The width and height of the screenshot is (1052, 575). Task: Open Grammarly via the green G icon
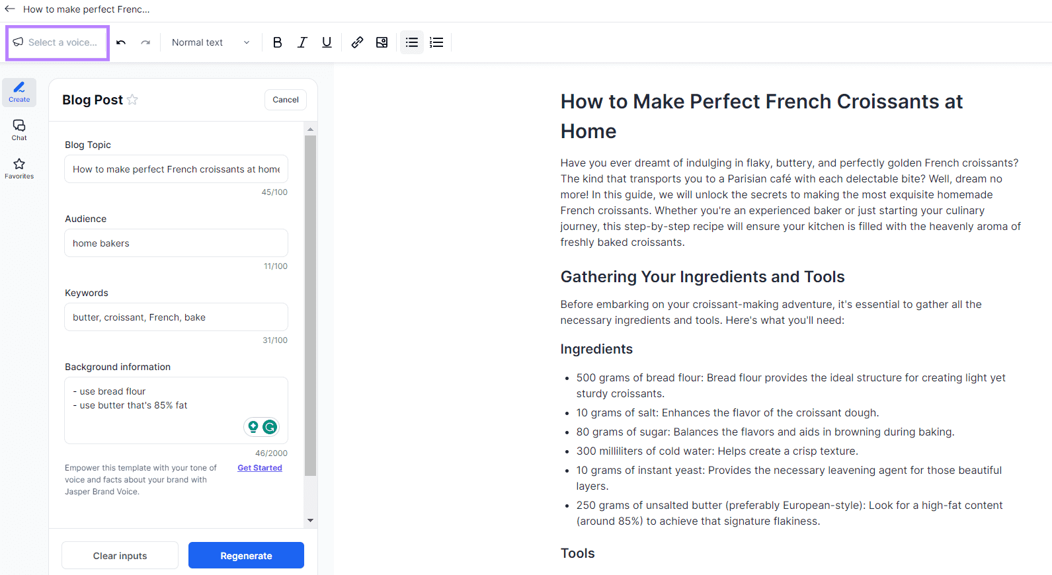coord(270,427)
